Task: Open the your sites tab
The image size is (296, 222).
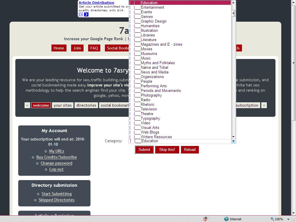Action: click(x=62, y=105)
